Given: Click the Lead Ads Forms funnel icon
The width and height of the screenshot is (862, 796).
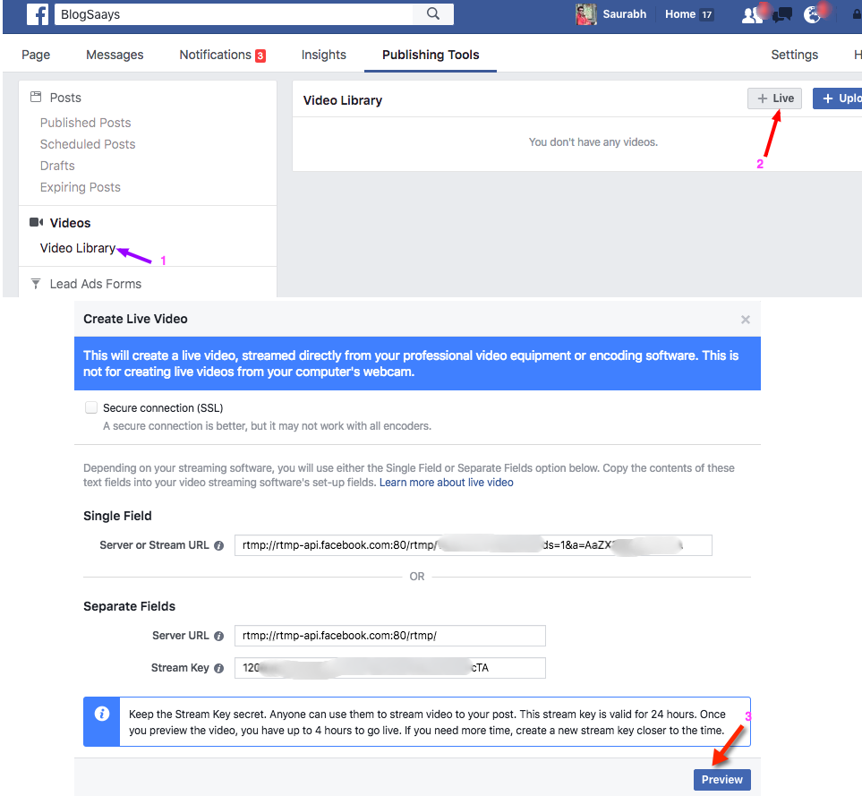Looking at the screenshot, I should 36,284.
